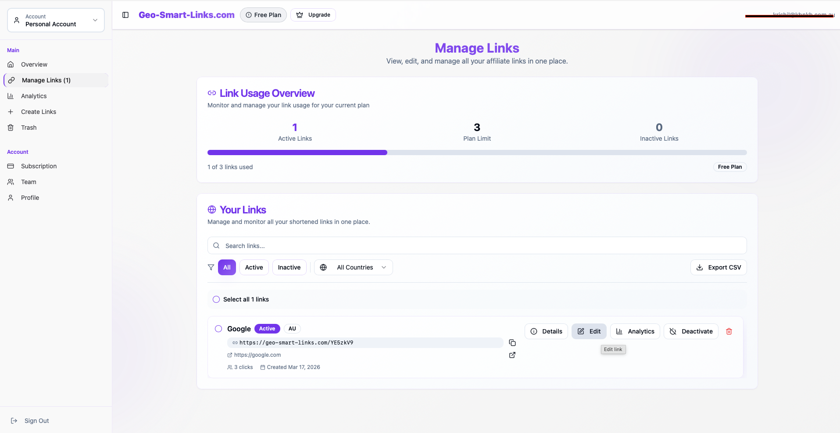Go to Analytics in sidebar
The width and height of the screenshot is (840, 433).
pos(56,96)
